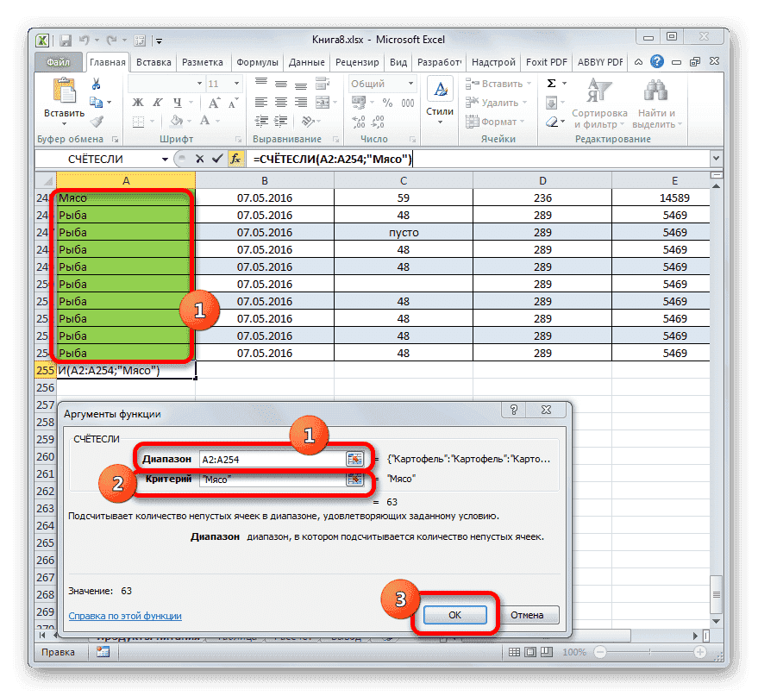The height and width of the screenshot is (696, 758).
Task: Confirm formula with the green checkmark icon
Action: 217,159
